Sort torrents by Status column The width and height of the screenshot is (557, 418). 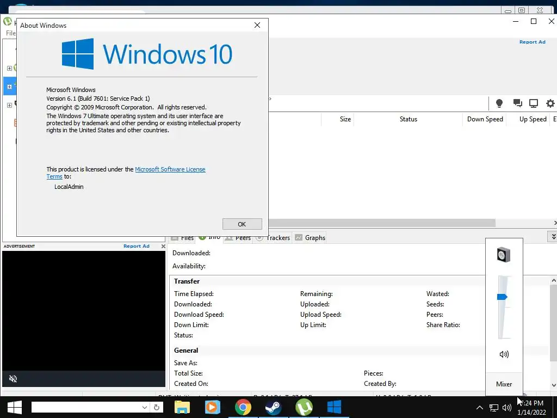(x=408, y=119)
